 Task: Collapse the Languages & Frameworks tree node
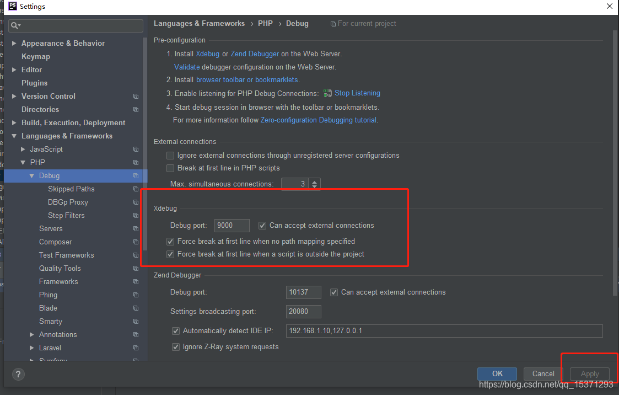point(14,136)
